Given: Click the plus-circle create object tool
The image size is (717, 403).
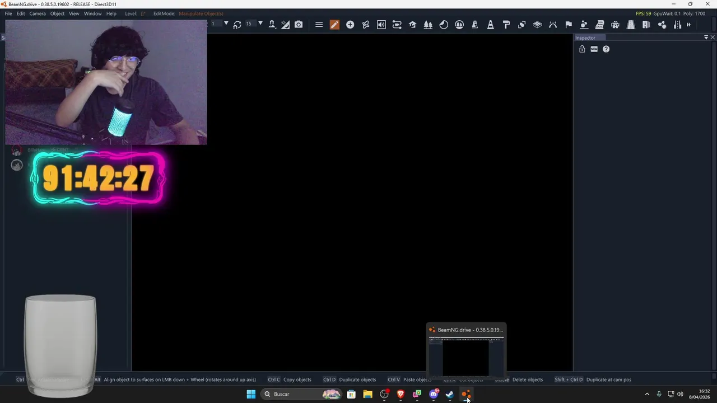Looking at the screenshot, I should (350, 25).
